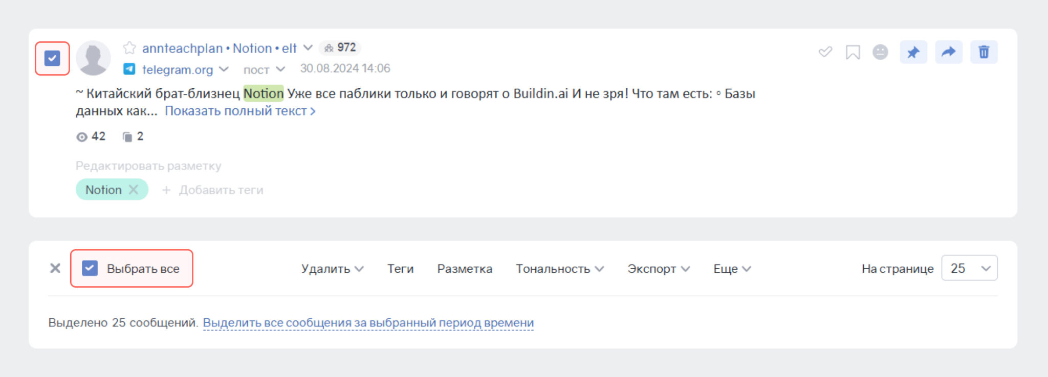The image size is (1048, 377).
Task: Expand the chevron next to author name
Action: pyautogui.click(x=308, y=48)
